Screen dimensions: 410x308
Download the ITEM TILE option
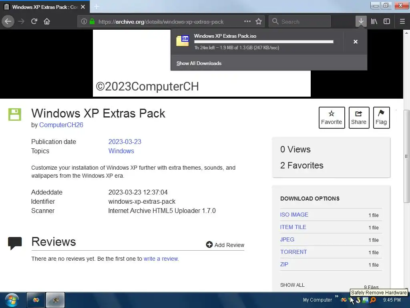[x=293, y=227]
